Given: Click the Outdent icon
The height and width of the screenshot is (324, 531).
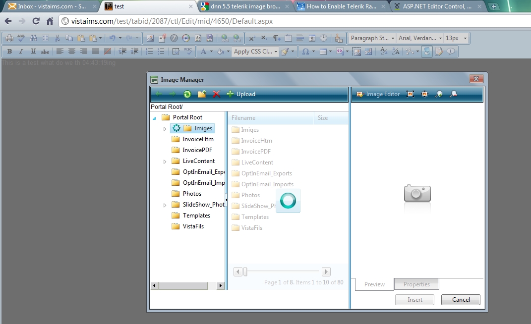Looking at the screenshot, I should click(x=135, y=52).
